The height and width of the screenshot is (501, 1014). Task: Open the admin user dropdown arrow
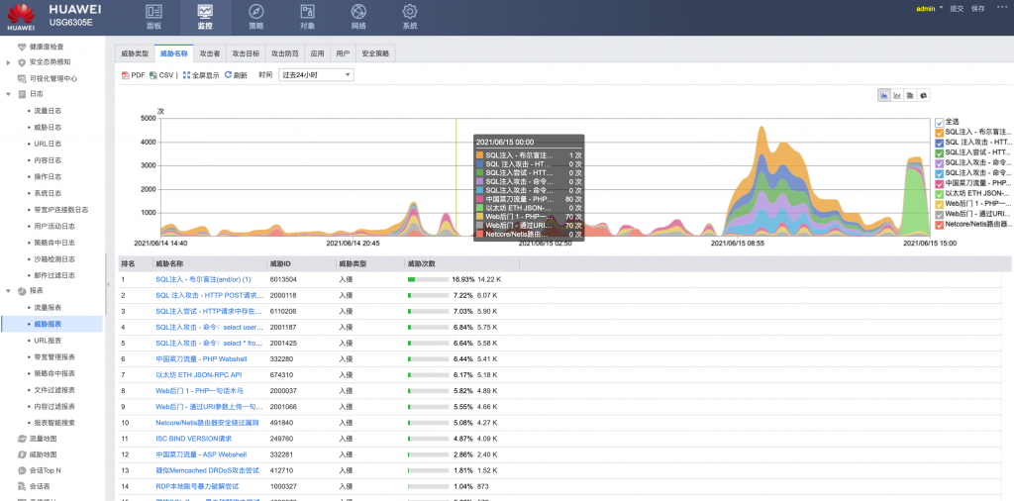tap(942, 8)
